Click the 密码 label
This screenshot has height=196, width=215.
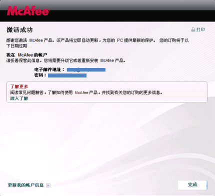point(40,75)
